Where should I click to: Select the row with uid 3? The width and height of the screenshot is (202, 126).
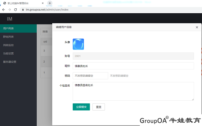(46, 51)
